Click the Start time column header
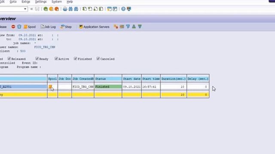This screenshot has height=154, width=275. tap(151, 79)
